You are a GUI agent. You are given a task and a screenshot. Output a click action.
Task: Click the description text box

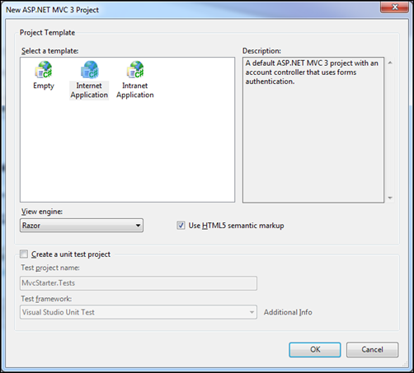[313, 130]
